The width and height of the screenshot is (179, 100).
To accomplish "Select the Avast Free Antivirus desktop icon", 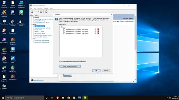I will click(x=4, y=14).
